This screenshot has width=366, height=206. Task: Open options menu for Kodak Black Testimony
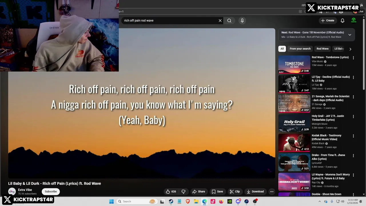coord(353,136)
